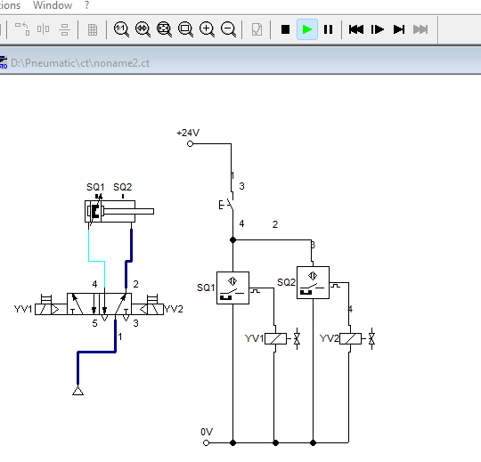481x462 pixels.
Task: Click the zoom in magnifier icon
Action: coord(207,29)
